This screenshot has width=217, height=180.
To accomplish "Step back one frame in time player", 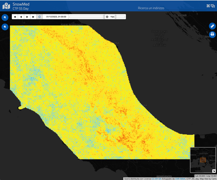I will coord(21,17).
